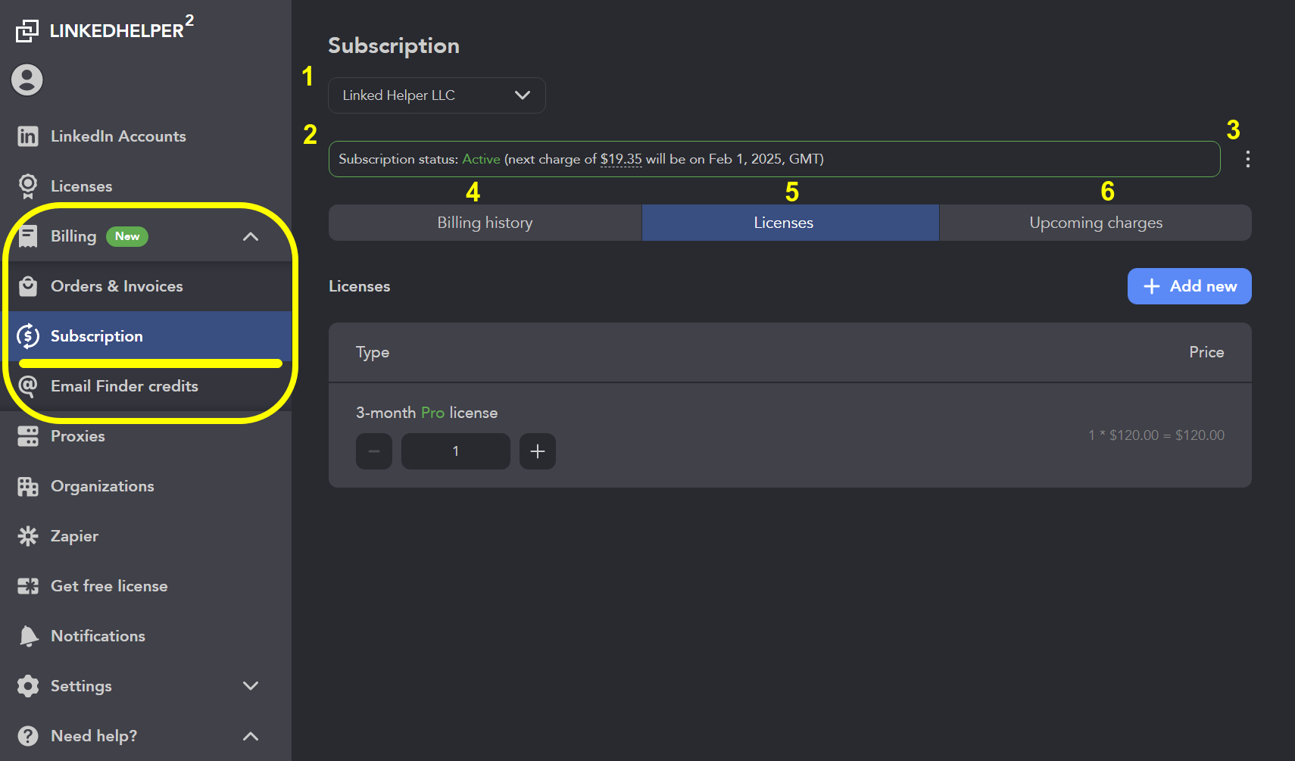This screenshot has height=761, width=1295.
Task: Select the Licenses icon in sidebar
Action: [x=27, y=186]
